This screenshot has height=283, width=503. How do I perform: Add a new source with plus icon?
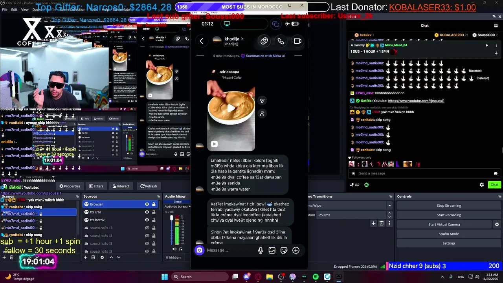tap(86, 257)
